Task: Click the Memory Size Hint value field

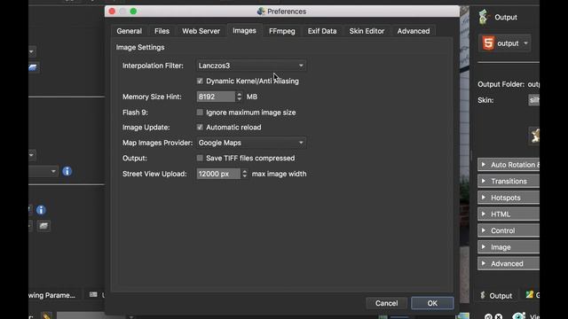Action: [216, 97]
